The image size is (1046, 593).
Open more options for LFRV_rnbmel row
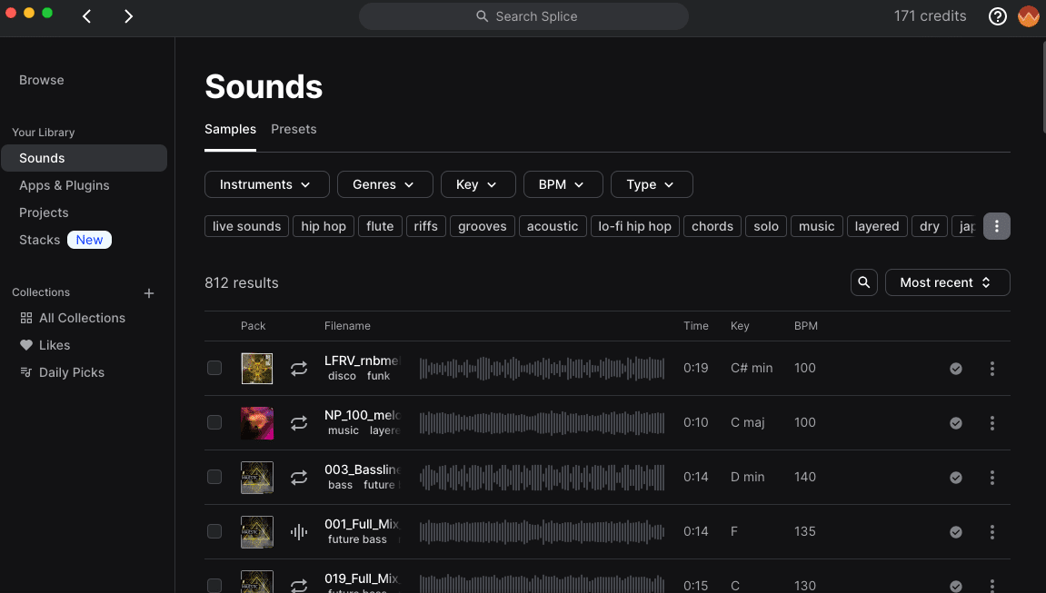[992, 369]
